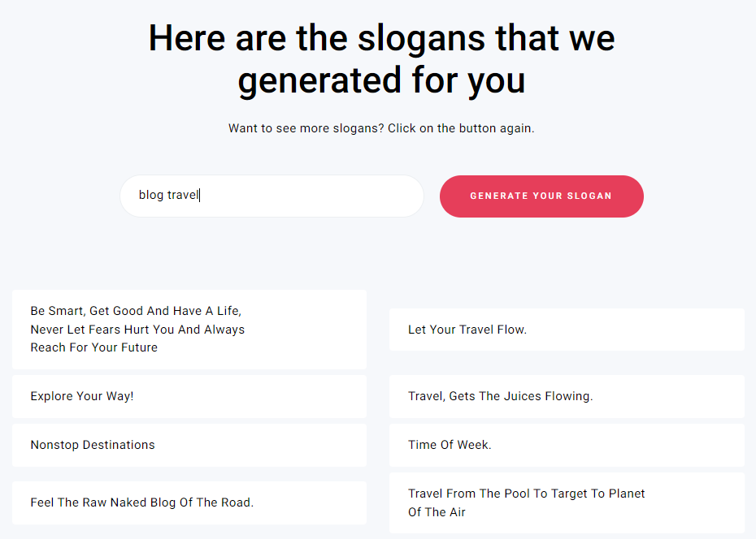Click the second slogan card on the left
The height and width of the screenshot is (539, 756).
189,396
